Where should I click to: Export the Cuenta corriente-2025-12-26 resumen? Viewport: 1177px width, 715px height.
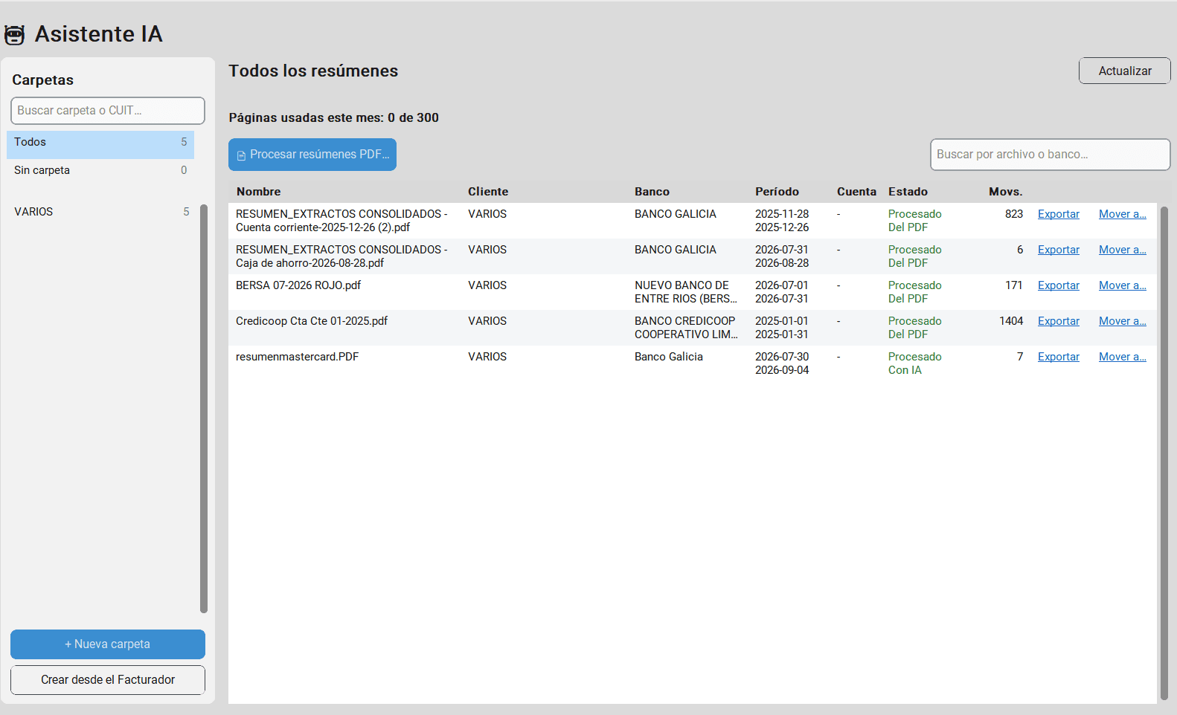(1058, 214)
